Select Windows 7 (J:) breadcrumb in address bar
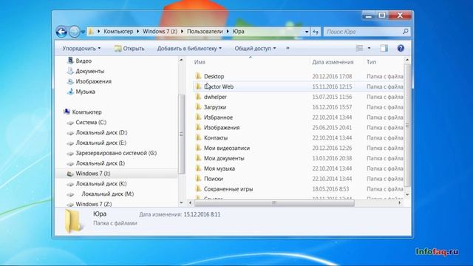 [x=160, y=31]
